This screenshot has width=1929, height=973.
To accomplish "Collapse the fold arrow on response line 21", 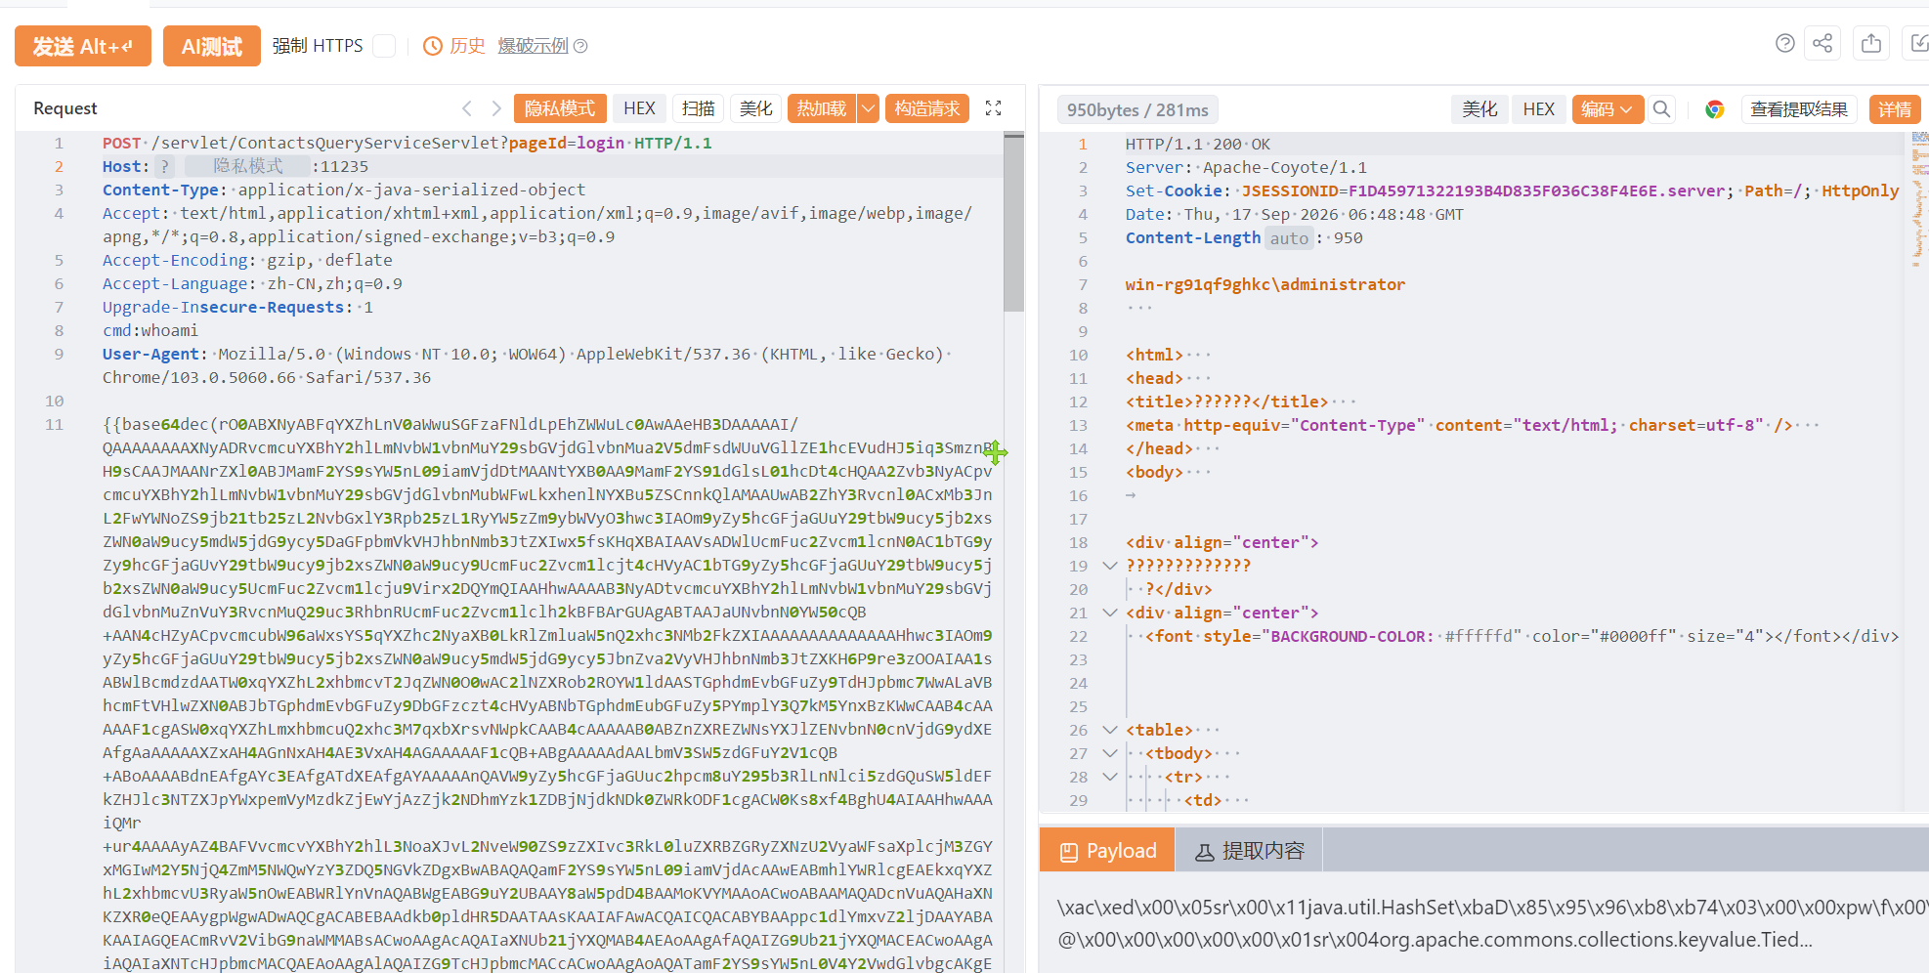I will click(1109, 613).
